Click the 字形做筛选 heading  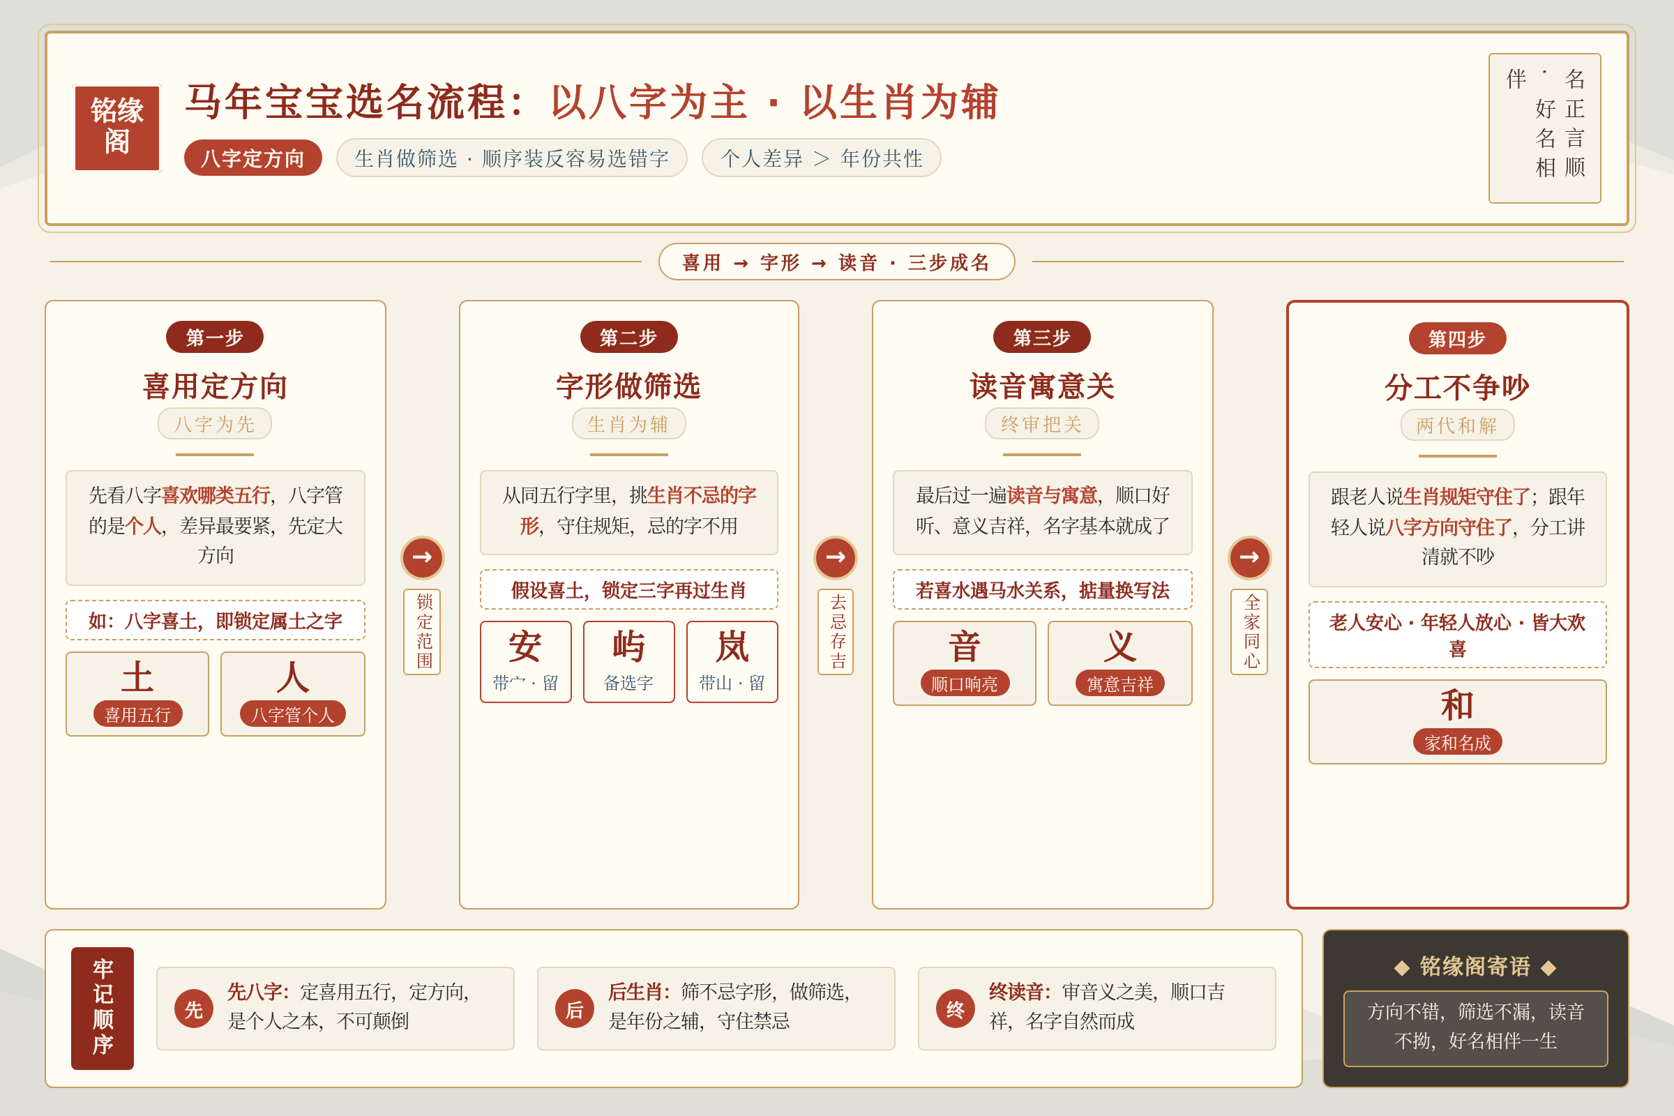tap(628, 386)
